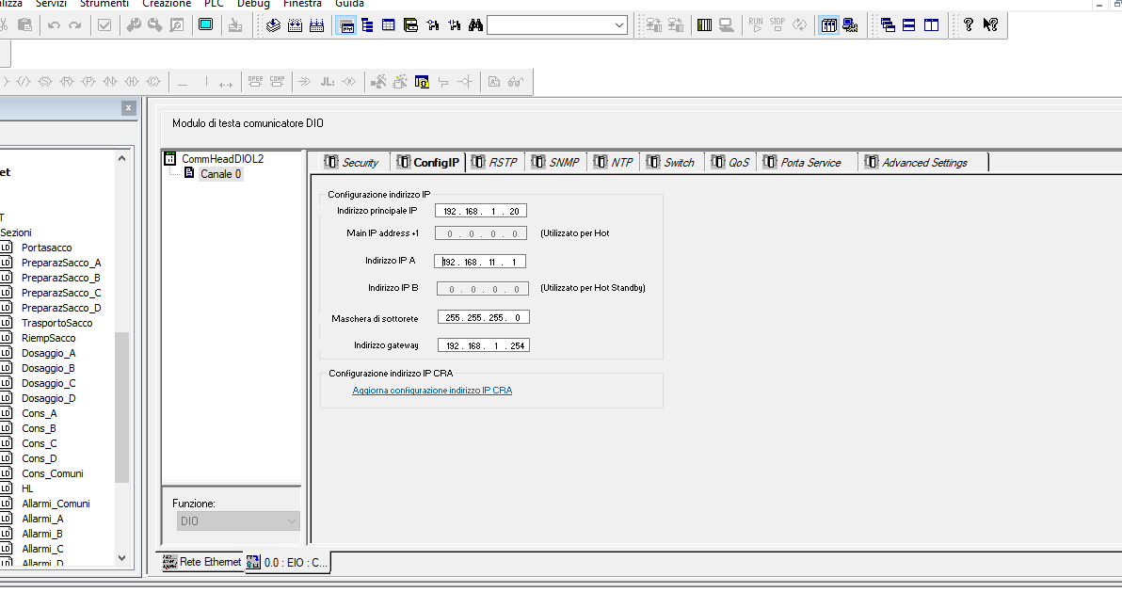1122x592 pixels.
Task: Click the What's This help cursor icon
Action: pos(990,25)
